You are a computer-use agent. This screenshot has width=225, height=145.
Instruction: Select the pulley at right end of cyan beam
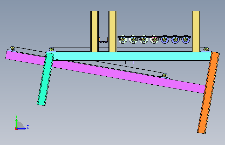pos(206,49)
